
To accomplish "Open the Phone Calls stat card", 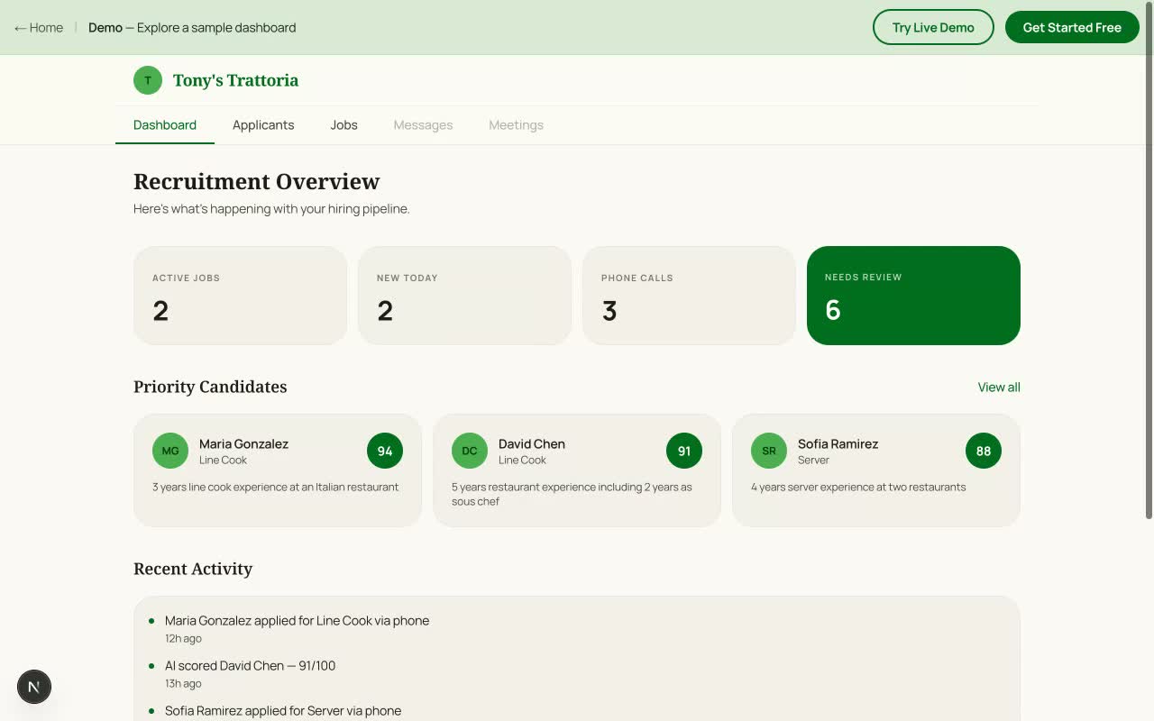I will click(689, 296).
